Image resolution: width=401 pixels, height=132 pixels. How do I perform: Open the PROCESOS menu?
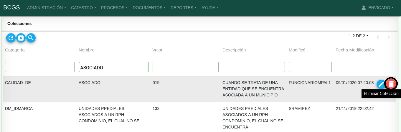pyautogui.click(x=114, y=8)
